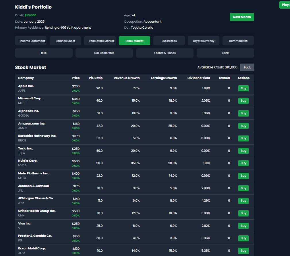The image size is (290, 256).
Task: Click the partially visible Play button
Action: coord(285,5)
